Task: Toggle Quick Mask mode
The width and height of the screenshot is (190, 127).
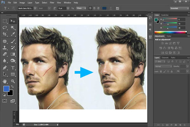Action: pos(4,101)
